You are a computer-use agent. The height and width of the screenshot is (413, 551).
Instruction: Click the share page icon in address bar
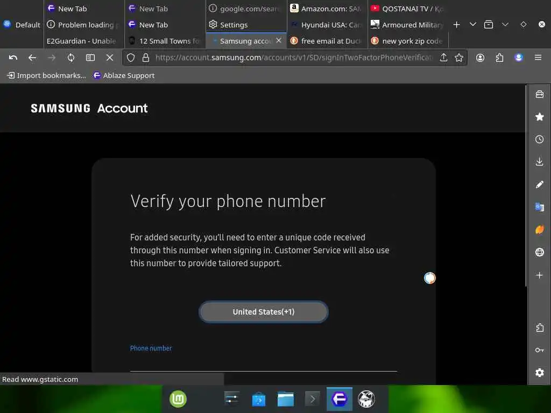tap(443, 58)
